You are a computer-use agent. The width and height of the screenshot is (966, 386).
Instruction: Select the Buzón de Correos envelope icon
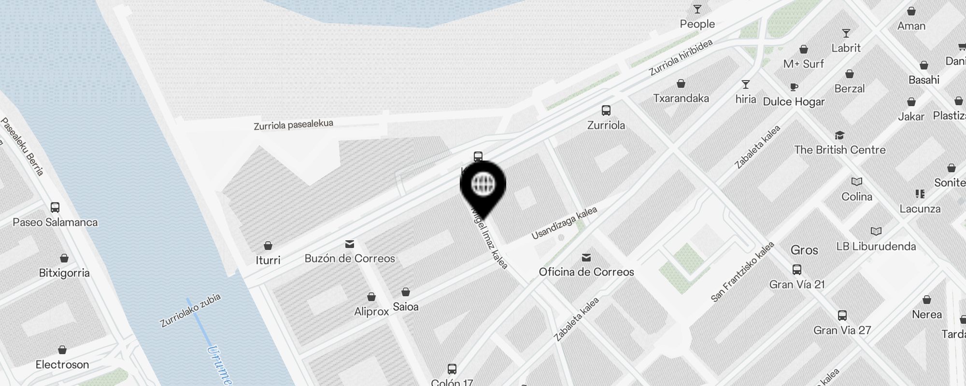pos(350,244)
